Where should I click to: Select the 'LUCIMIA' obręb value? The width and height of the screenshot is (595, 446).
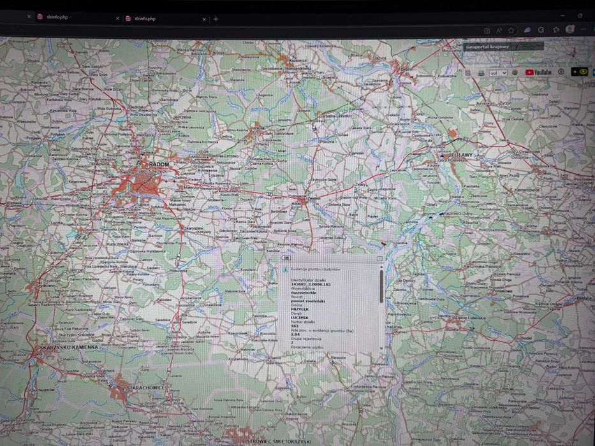click(x=299, y=317)
